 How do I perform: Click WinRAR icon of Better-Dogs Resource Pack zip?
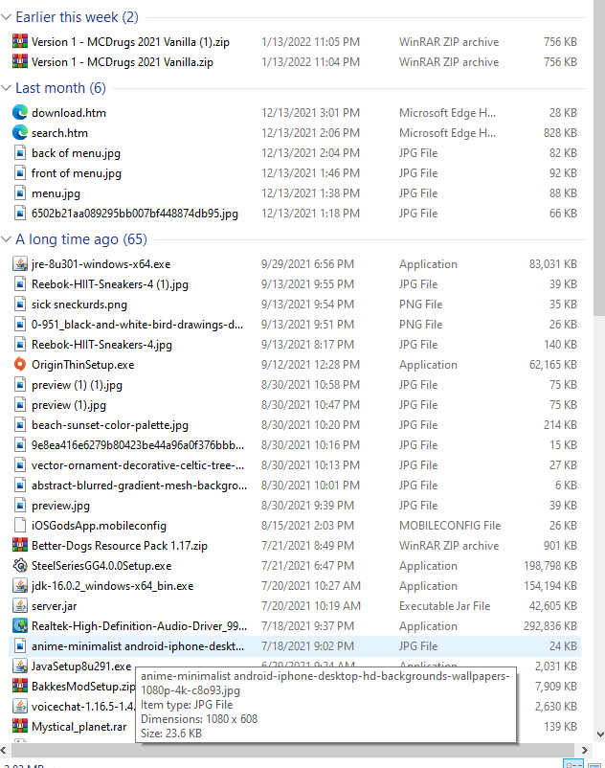coord(19,545)
